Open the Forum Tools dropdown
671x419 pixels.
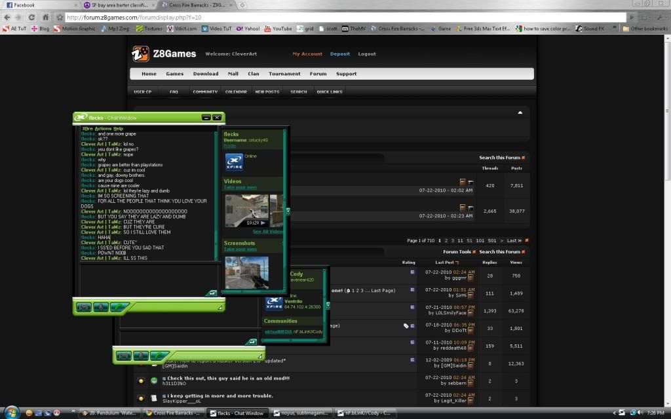pos(459,252)
